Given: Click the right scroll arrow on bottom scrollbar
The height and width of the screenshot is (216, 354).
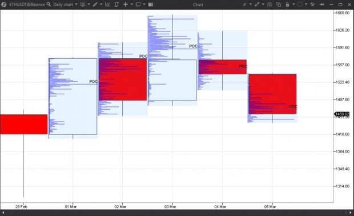Looking at the screenshot, I should click(351, 213).
